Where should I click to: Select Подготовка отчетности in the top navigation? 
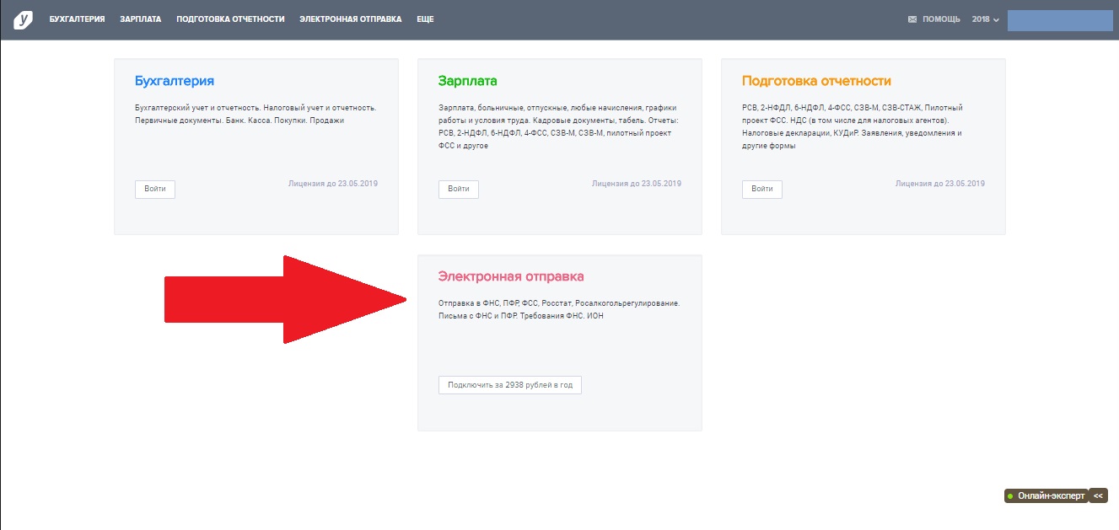[230, 19]
